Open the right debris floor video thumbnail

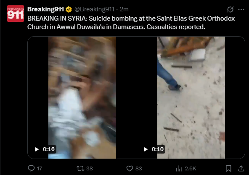pyautogui.click(x=191, y=98)
